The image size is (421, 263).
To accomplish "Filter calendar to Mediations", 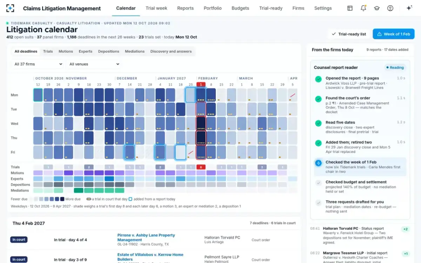I will 135,51.
